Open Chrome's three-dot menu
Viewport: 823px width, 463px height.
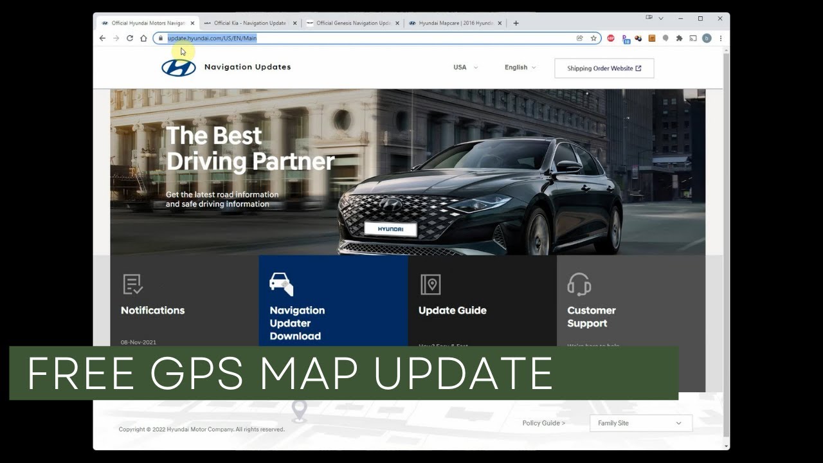721,38
